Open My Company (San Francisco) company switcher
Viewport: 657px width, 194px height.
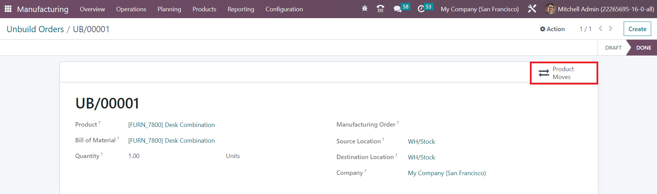(x=480, y=9)
